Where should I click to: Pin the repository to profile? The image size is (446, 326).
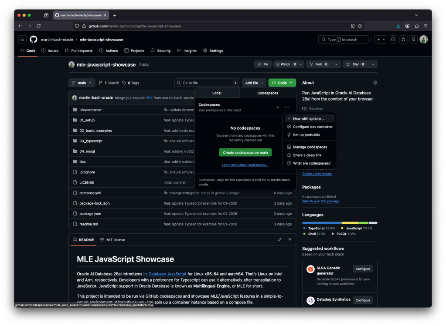(x=263, y=64)
